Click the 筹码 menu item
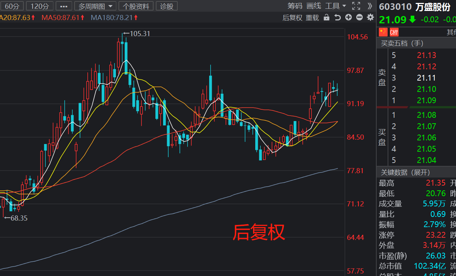This screenshot has width=456, height=276. pyautogui.click(x=295, y=6)
